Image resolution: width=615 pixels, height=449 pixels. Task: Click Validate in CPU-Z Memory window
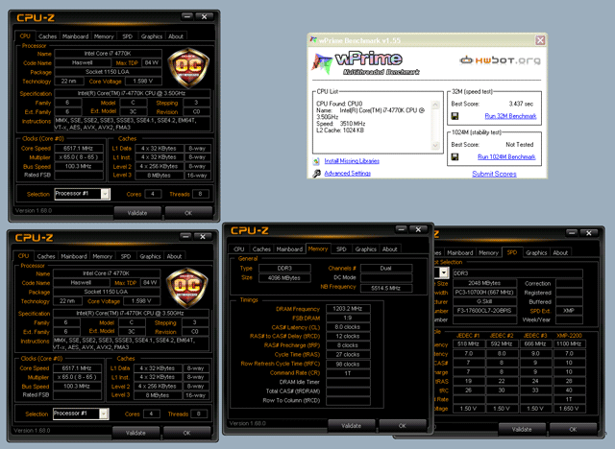pyautogui.click(x=351, y=426)
